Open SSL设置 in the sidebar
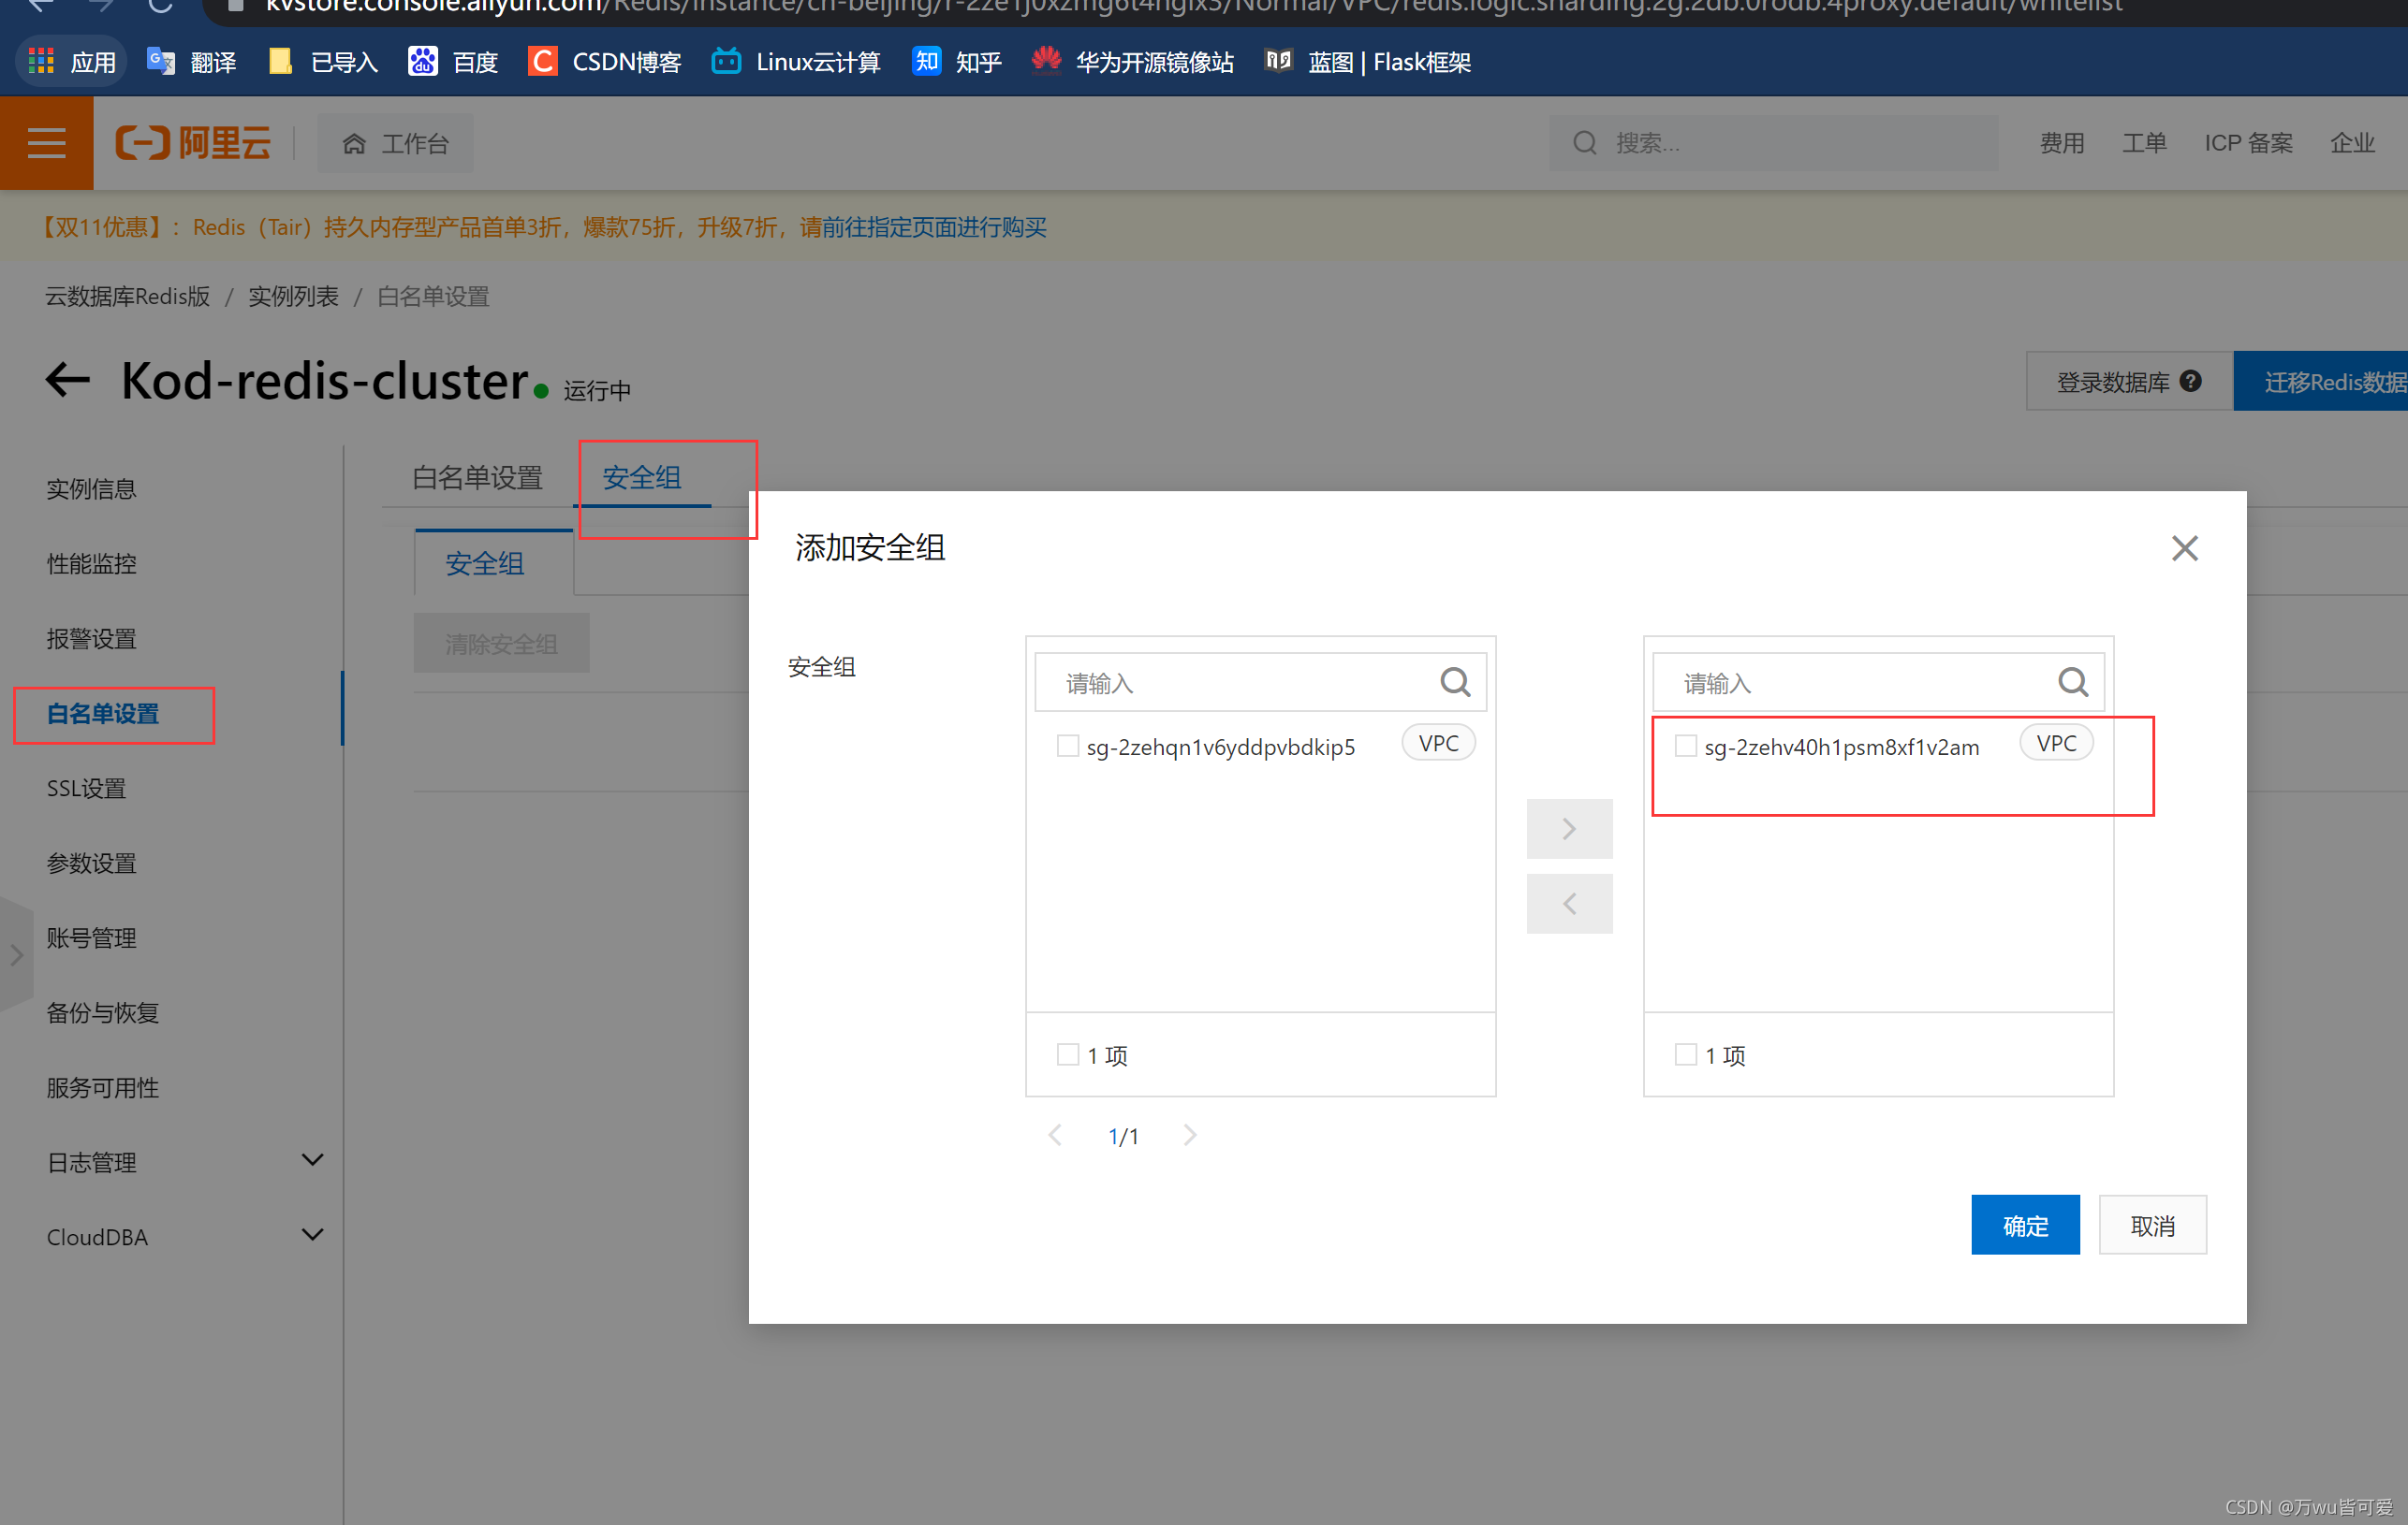 click(86, 789)
